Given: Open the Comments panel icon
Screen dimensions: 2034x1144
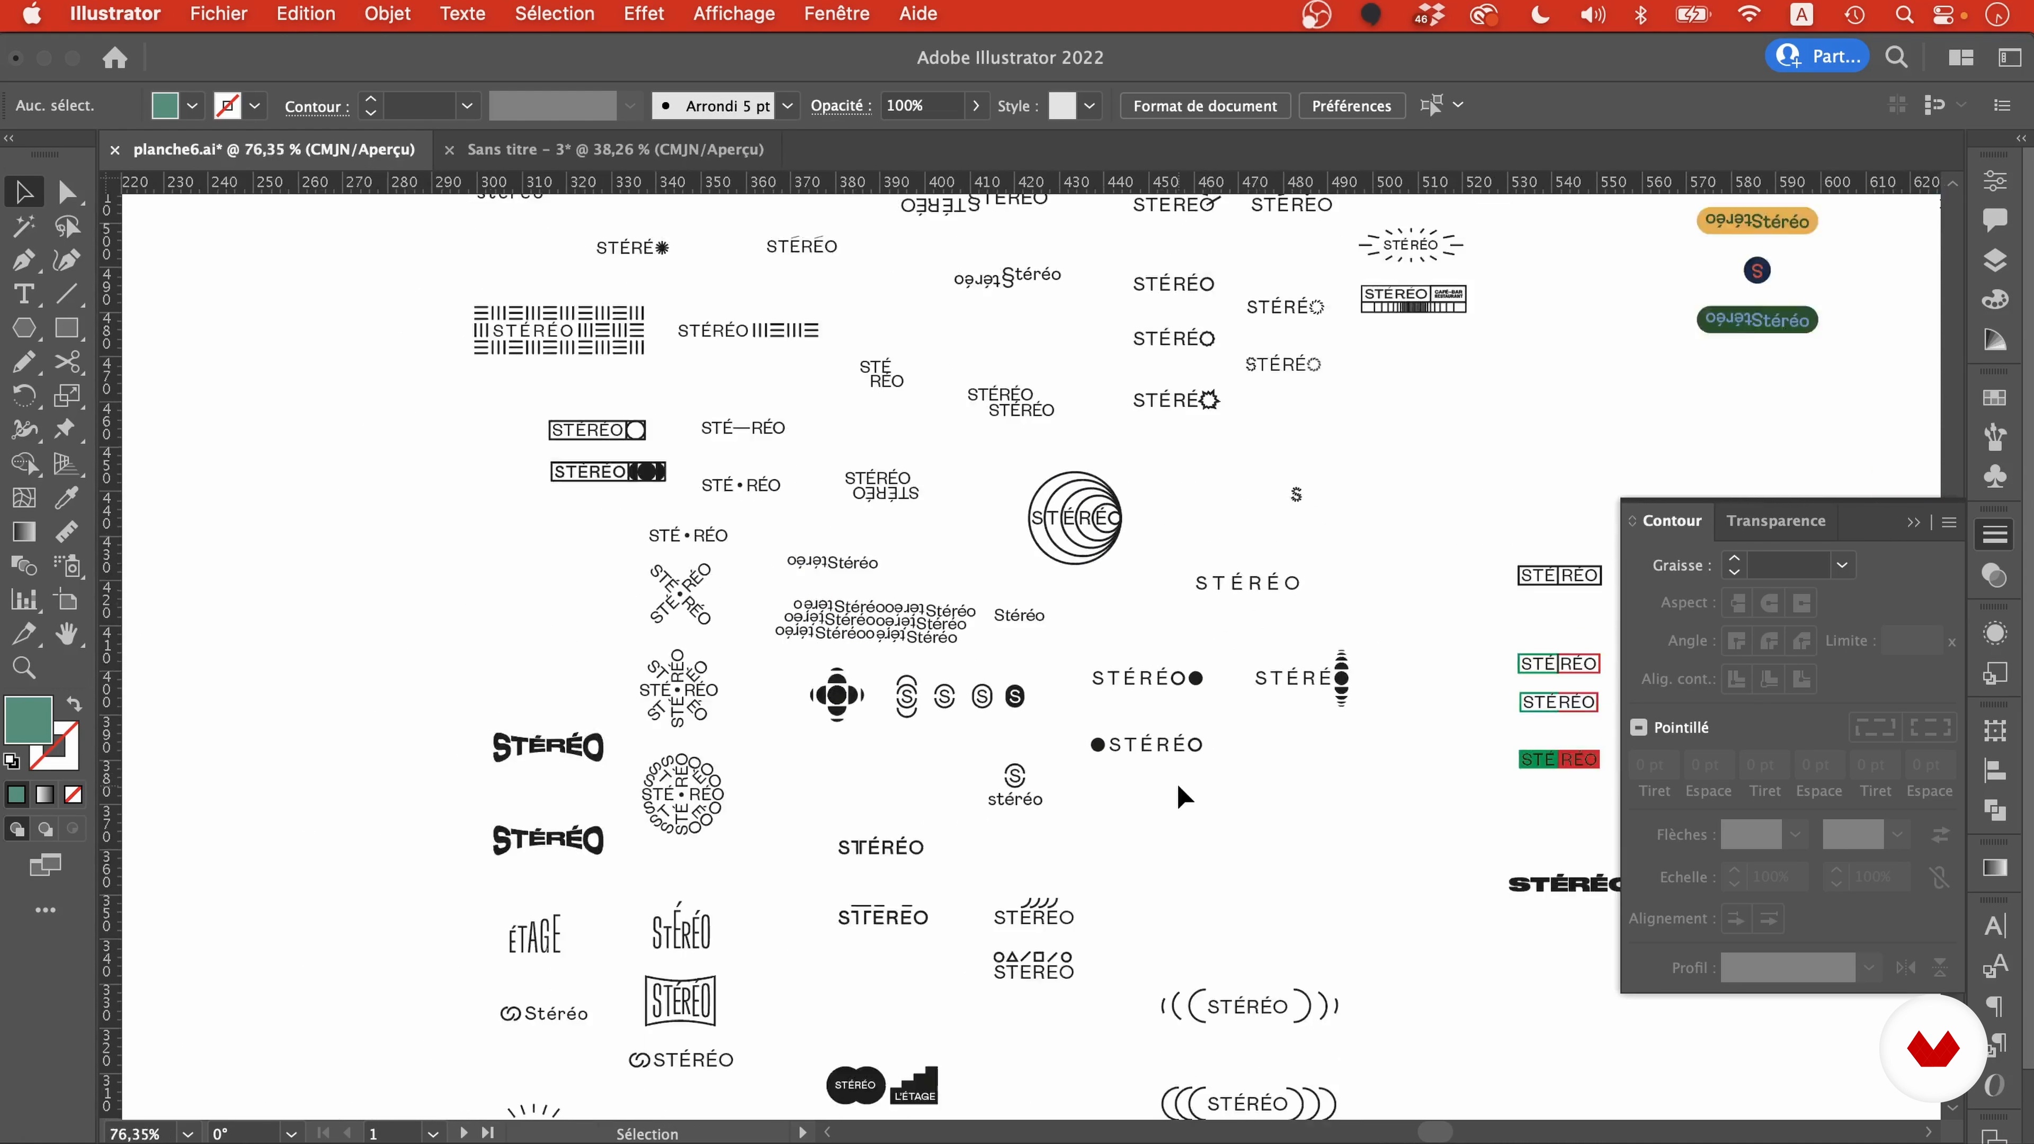Looking at the screenshot, I should tap(1994, 219).
